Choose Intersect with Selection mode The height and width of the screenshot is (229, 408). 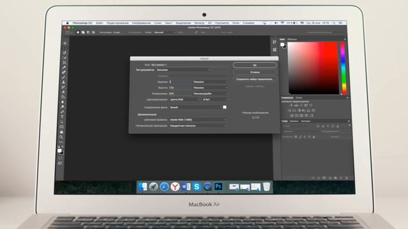[x=94, y=32]
